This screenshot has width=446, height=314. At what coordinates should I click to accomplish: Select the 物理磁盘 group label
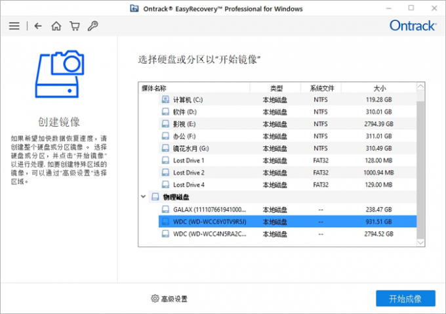tap(176, 197)
